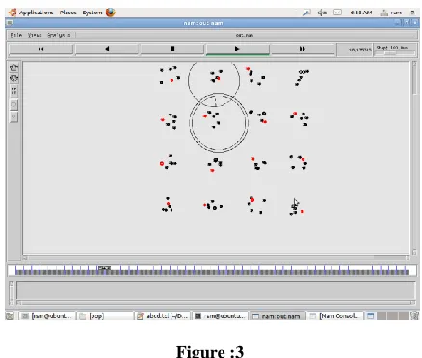This screenshot has width=422, height=358.
Task: Click the Ubuntu logo beside Applications
Action: coord(13,13)
